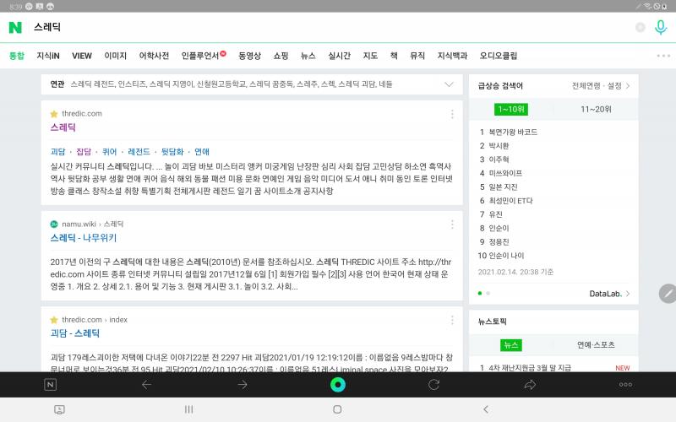Tap screenshot tool icon in navigation bar
The image size is (676, 422).
pos(59,409)
